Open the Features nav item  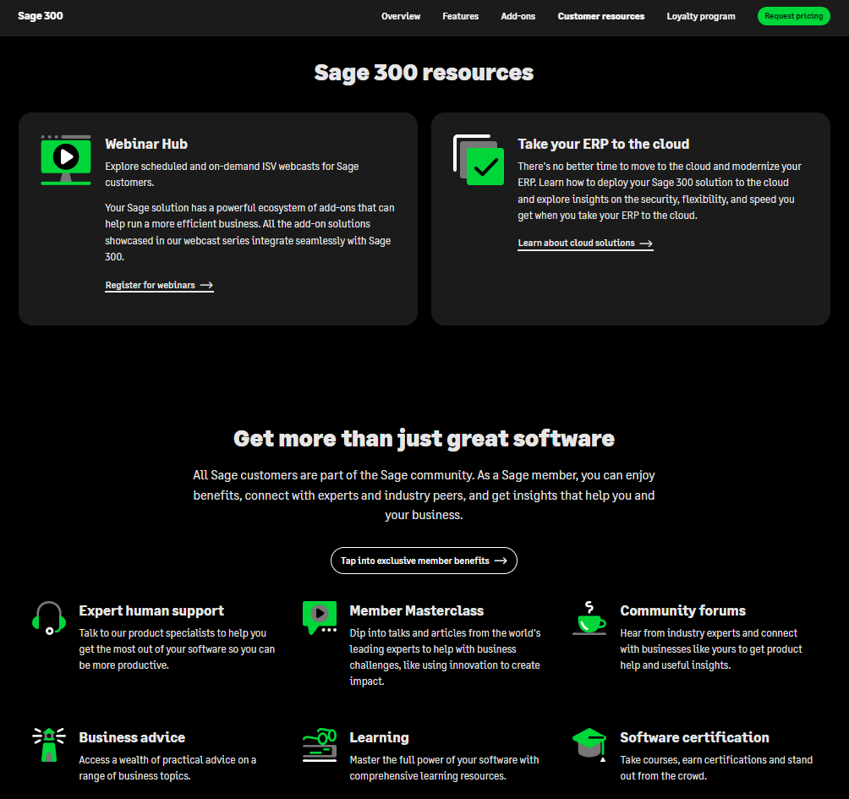point(460,16)
